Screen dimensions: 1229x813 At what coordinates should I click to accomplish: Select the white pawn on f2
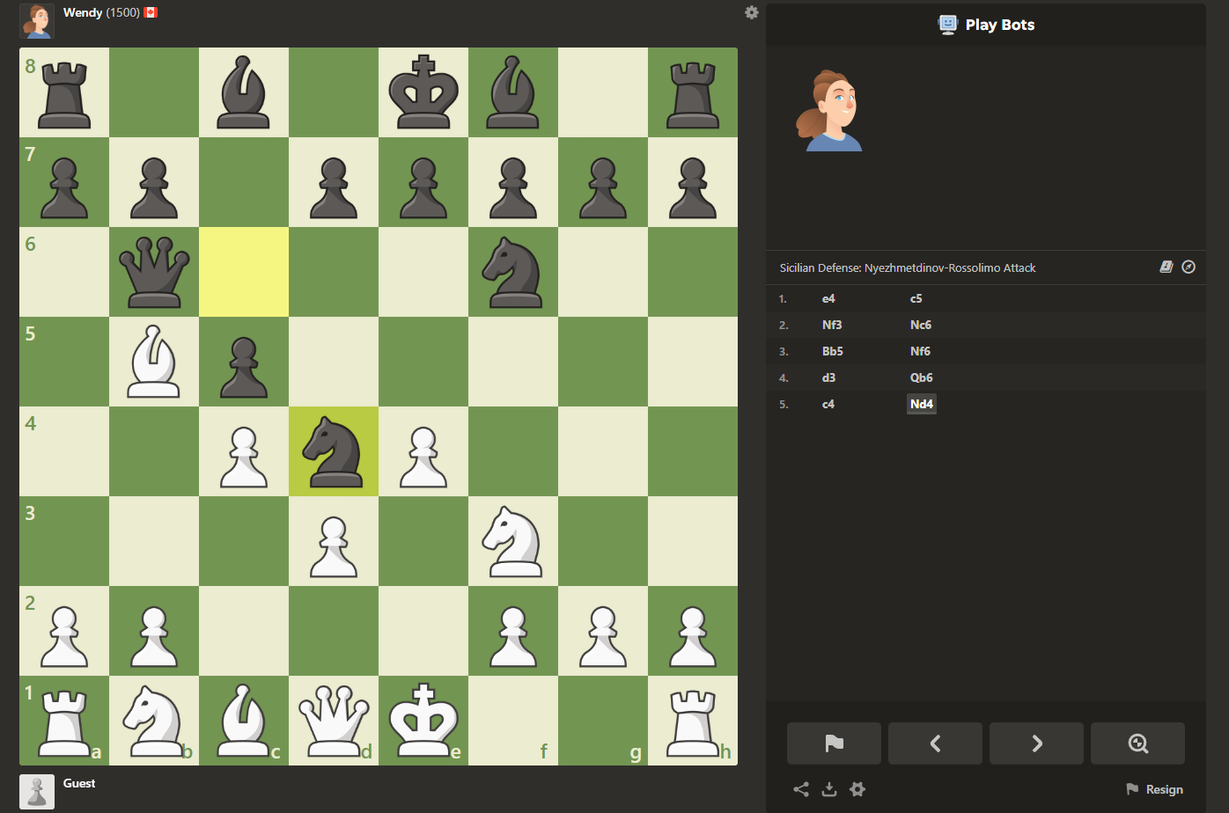tap(513, 631)
